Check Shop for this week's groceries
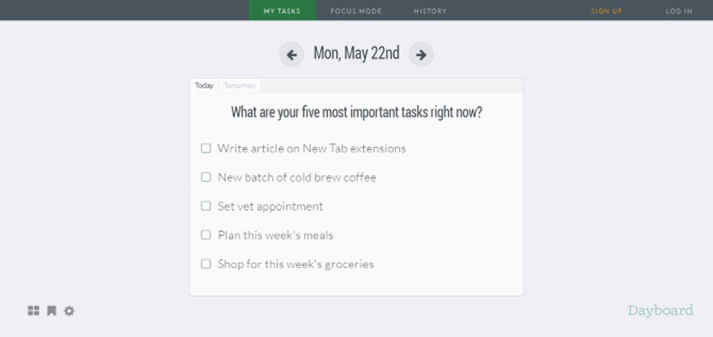713x337 pixels. click(x=206, y=264)
